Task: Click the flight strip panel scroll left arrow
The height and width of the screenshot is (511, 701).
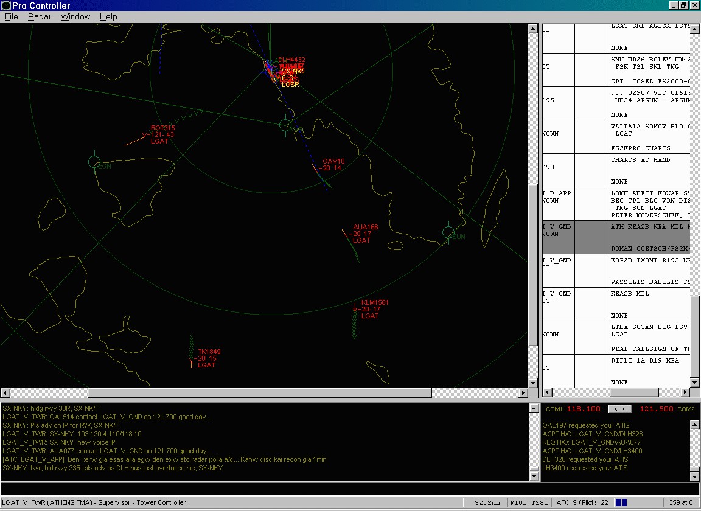Action: (x=547, y=392)
